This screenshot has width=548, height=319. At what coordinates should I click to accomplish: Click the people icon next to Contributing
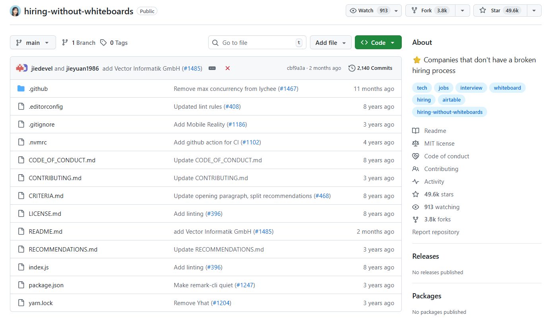click(x=416, y=169)
